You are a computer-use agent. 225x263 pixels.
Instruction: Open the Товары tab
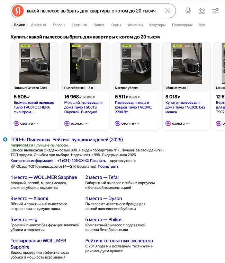(59, 25)
